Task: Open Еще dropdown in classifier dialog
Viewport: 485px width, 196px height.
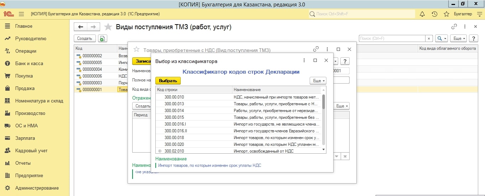Action: click(318, 81)
